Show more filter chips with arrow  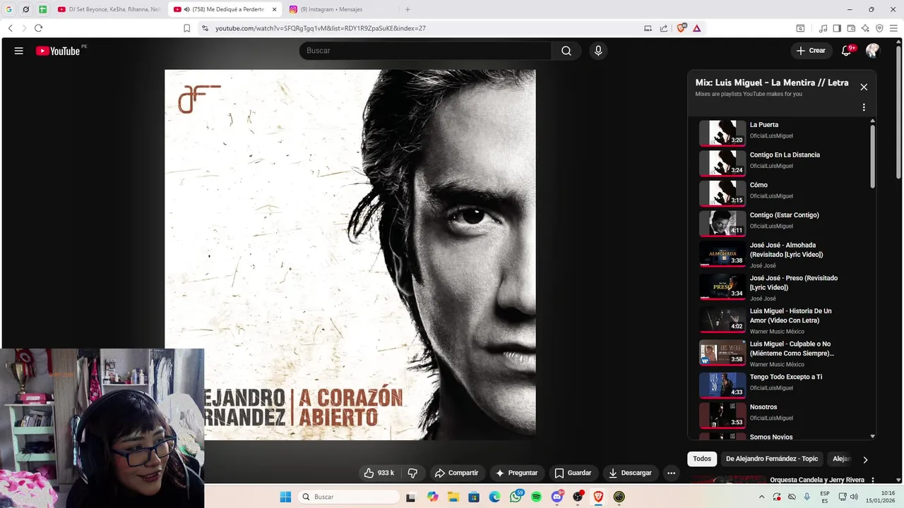pos(865,459)
